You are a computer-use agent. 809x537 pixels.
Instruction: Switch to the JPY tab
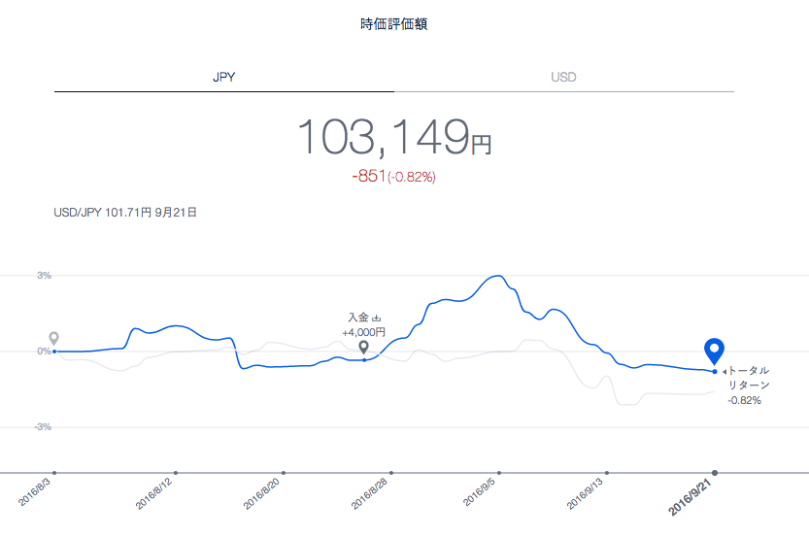click(224, 78)
